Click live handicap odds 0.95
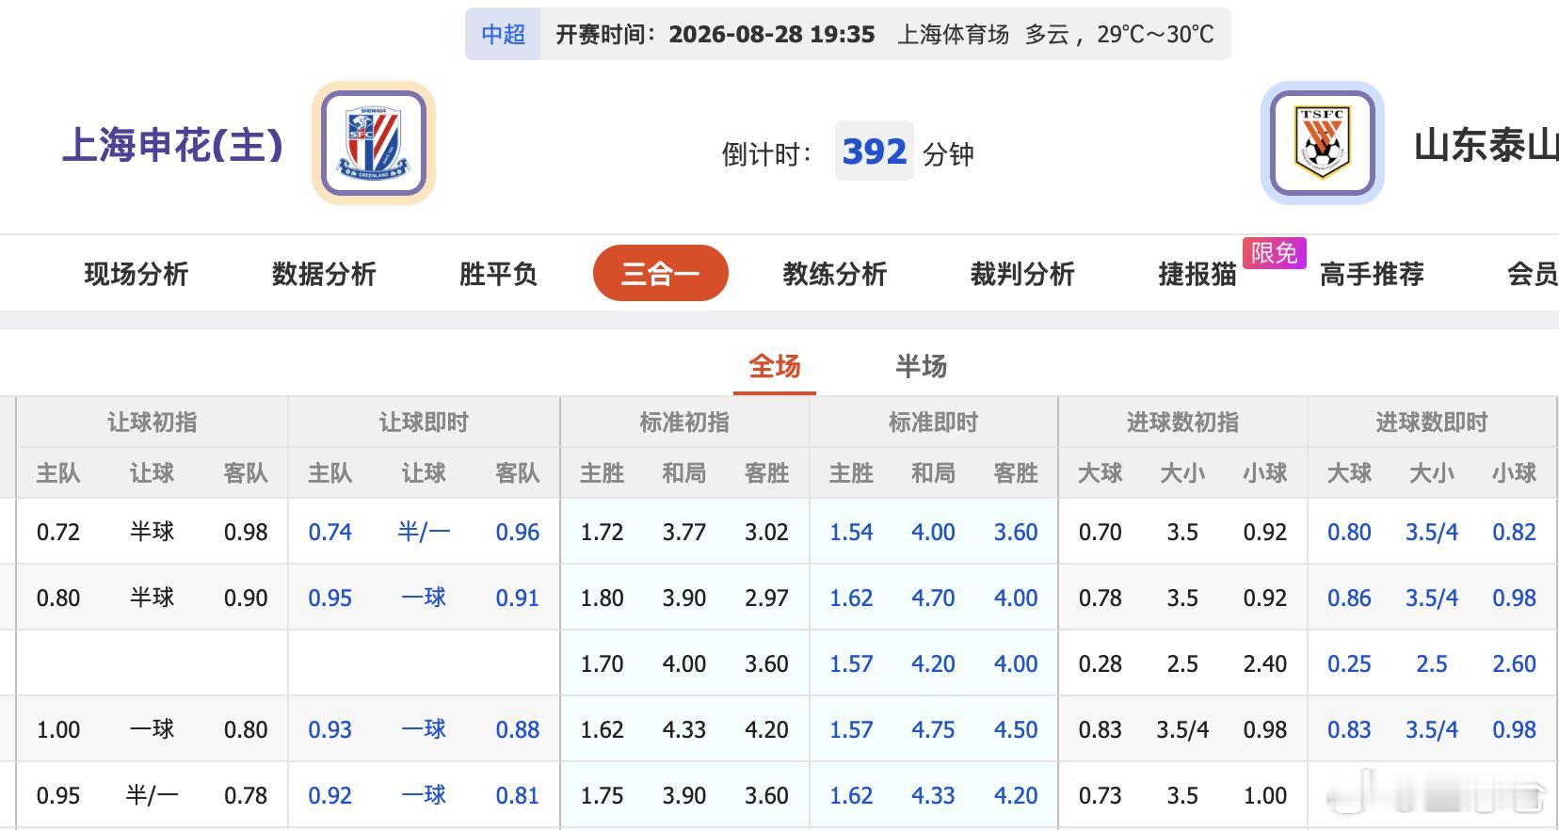 (330, 598)
